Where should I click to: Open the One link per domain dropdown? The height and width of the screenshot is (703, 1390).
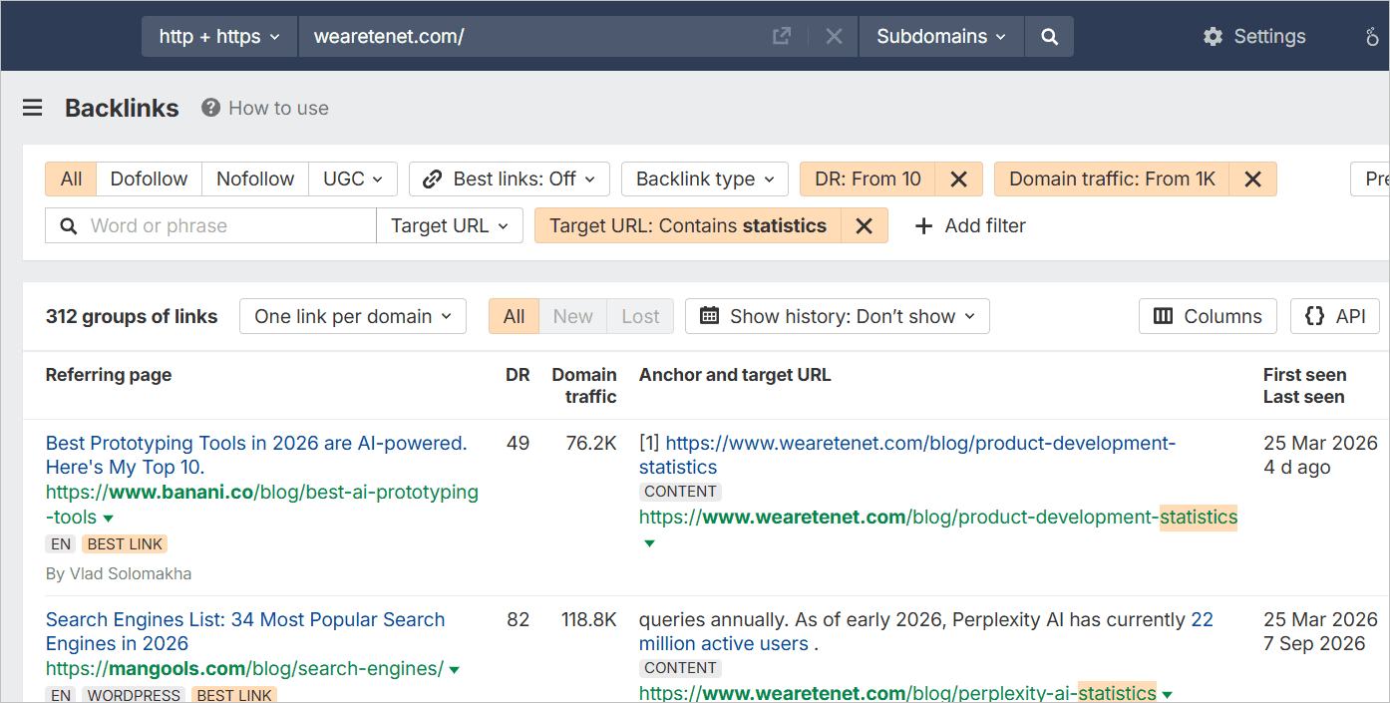click(353, 316)
